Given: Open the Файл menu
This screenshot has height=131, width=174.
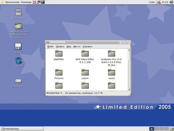Looking at the screenshot, I should (50, 46).
